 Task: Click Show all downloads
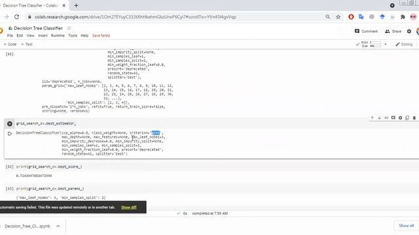[406, 226]
